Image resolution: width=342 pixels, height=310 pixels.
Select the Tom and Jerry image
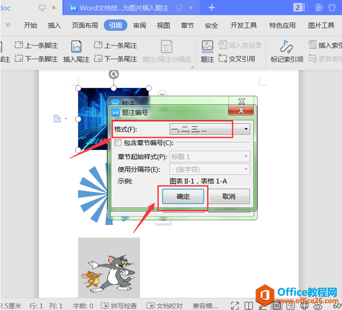pos(109,268)
